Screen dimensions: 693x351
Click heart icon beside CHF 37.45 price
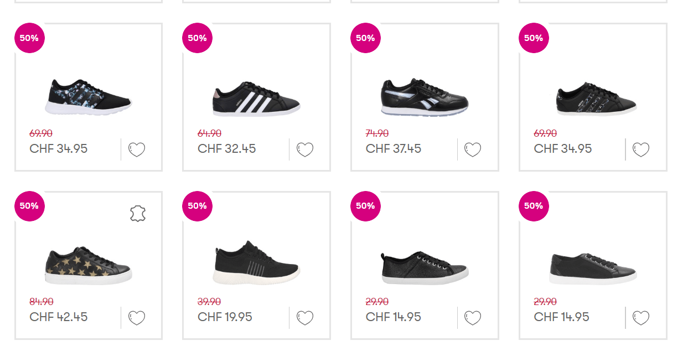473,149
